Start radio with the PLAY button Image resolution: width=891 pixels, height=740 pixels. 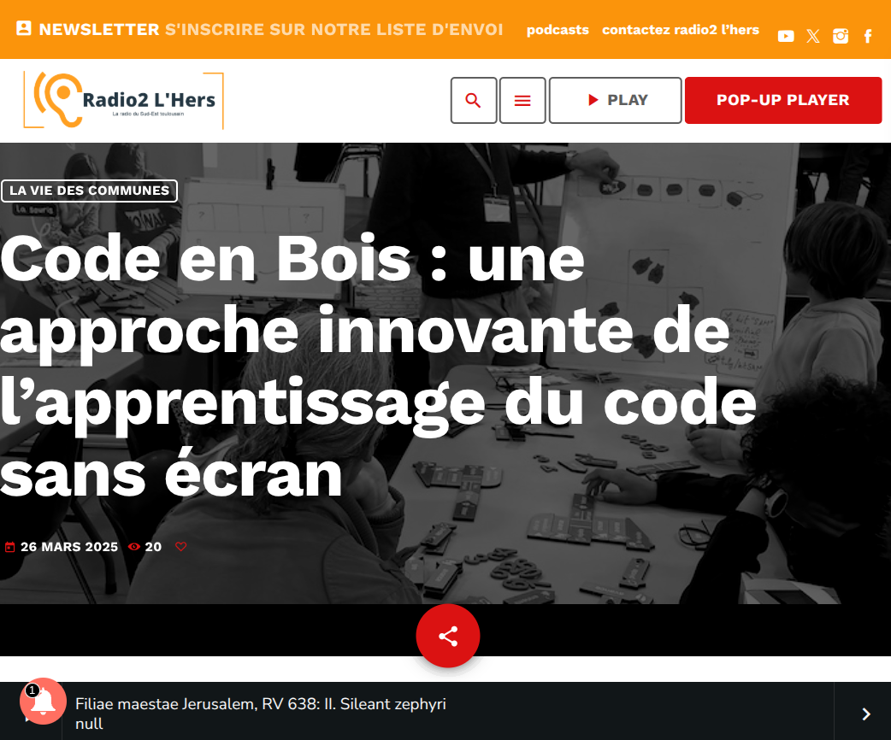pyautogui.click(x=616, y=101)
